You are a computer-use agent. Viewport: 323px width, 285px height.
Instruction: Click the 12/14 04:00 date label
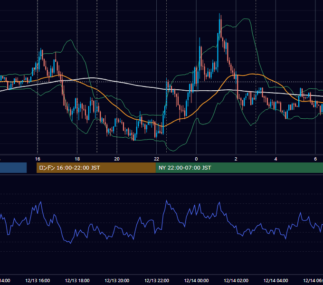tap(275, 280)
